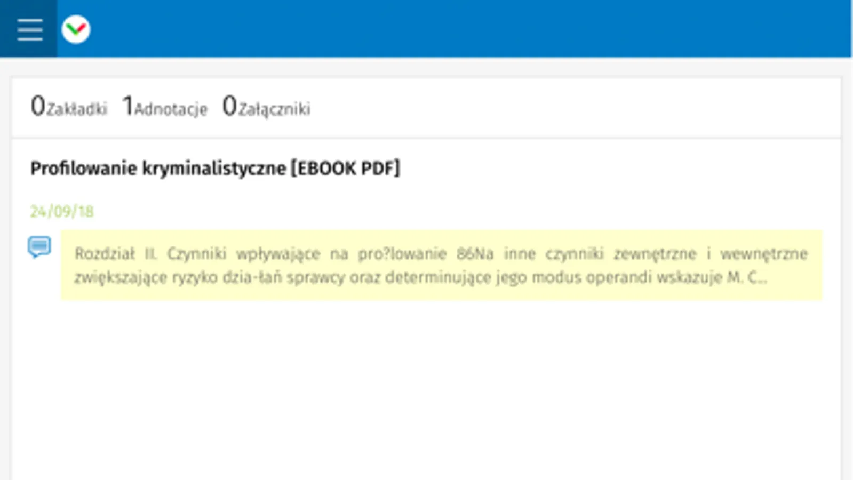The image size is (853, 480).
Task: Click the app logo with checkmark
Action: click(76, 29)
